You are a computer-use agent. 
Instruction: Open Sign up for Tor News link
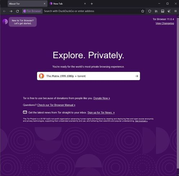coord(101,112)
